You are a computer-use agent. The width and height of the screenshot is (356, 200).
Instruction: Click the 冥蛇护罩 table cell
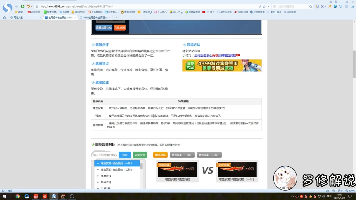pos(98,125)
